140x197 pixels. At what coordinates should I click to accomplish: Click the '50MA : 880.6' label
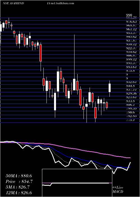click(x=19, y=176)
